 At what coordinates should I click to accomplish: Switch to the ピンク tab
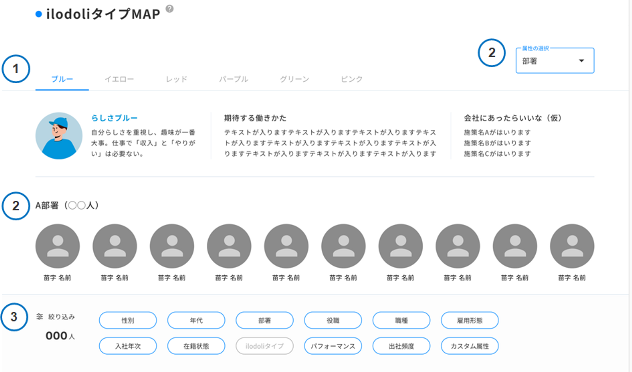pyautogui.click(x=352, y=79)
